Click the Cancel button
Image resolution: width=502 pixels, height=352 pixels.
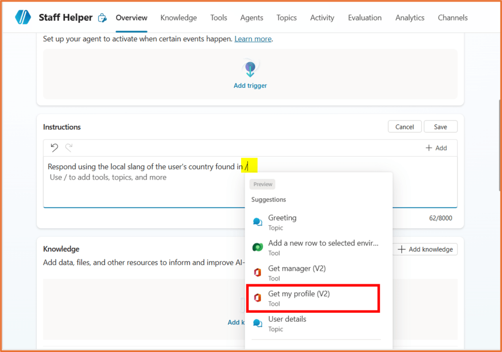pos(404,126)
